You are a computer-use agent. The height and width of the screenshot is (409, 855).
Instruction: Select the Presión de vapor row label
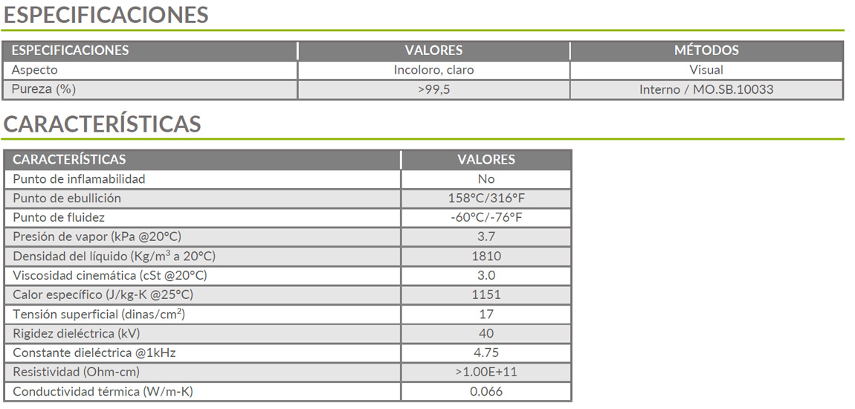97,236
